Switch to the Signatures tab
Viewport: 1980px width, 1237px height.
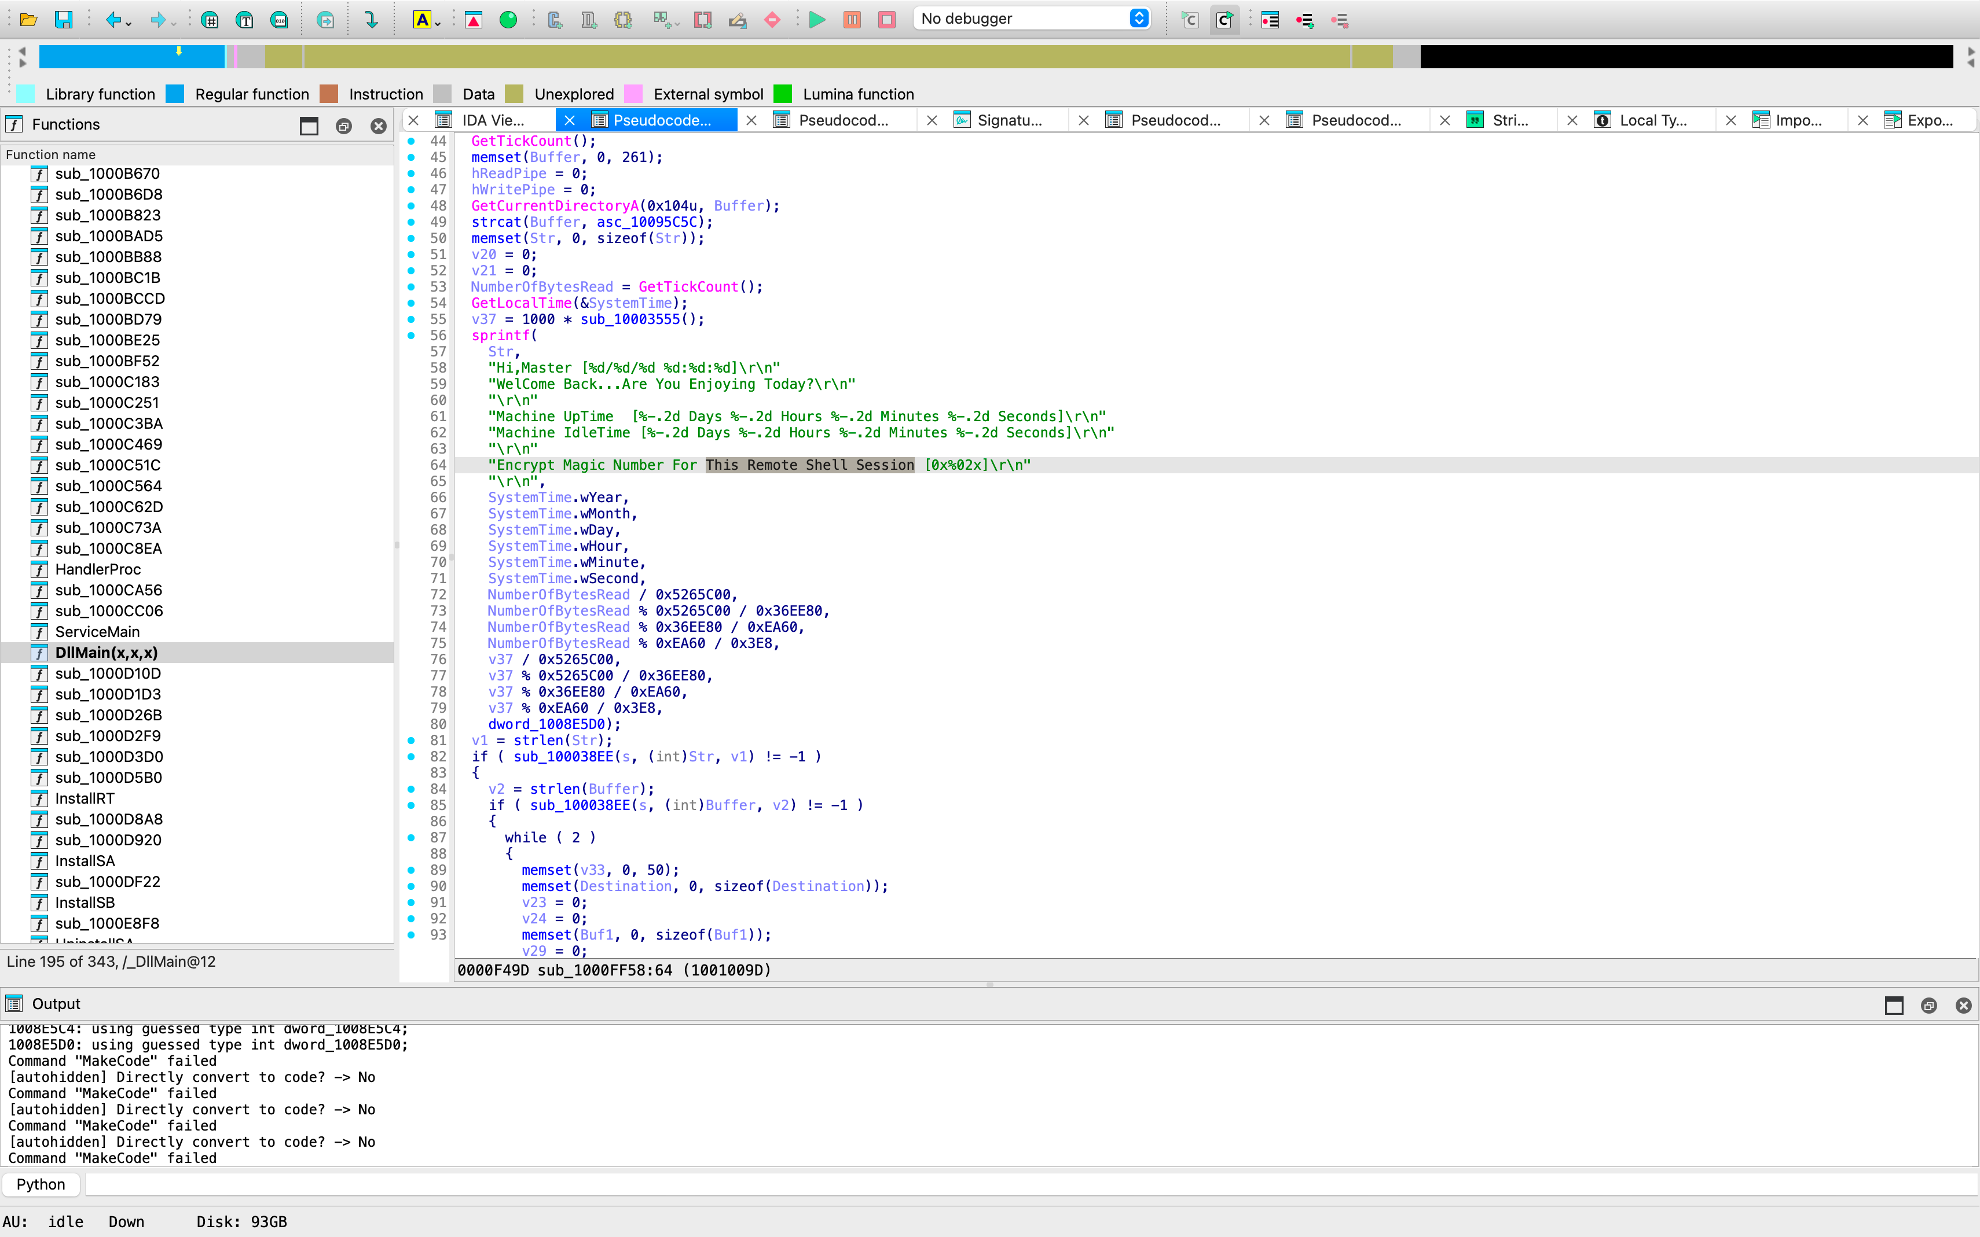tap(1009, 120)
